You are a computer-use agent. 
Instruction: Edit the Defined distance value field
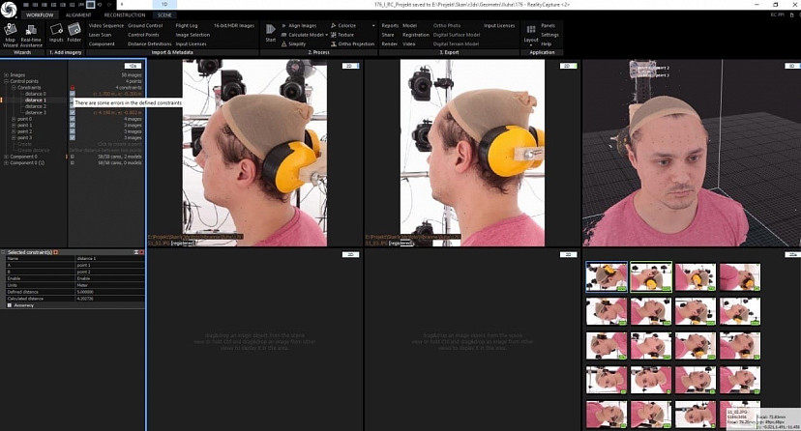pos(110,292)
